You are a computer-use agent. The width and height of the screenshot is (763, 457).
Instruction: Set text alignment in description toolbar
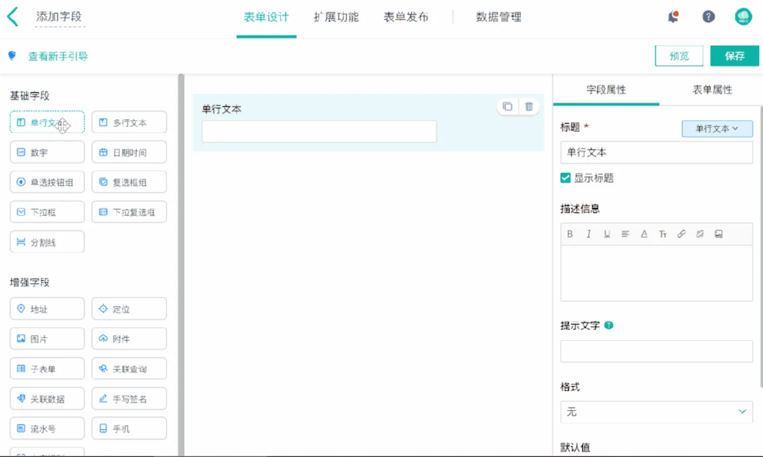point(626,234)
